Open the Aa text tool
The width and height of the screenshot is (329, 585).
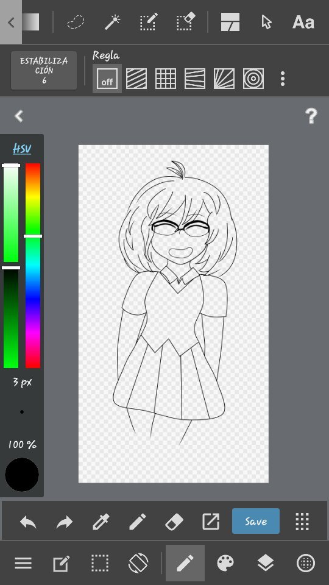click(x=303, y=22)
